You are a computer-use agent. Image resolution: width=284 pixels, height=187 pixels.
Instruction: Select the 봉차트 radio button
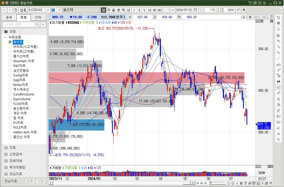point(10,42)
